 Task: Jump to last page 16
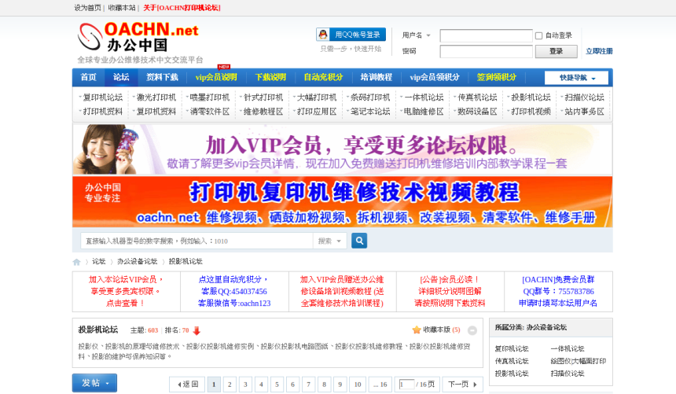380,384
